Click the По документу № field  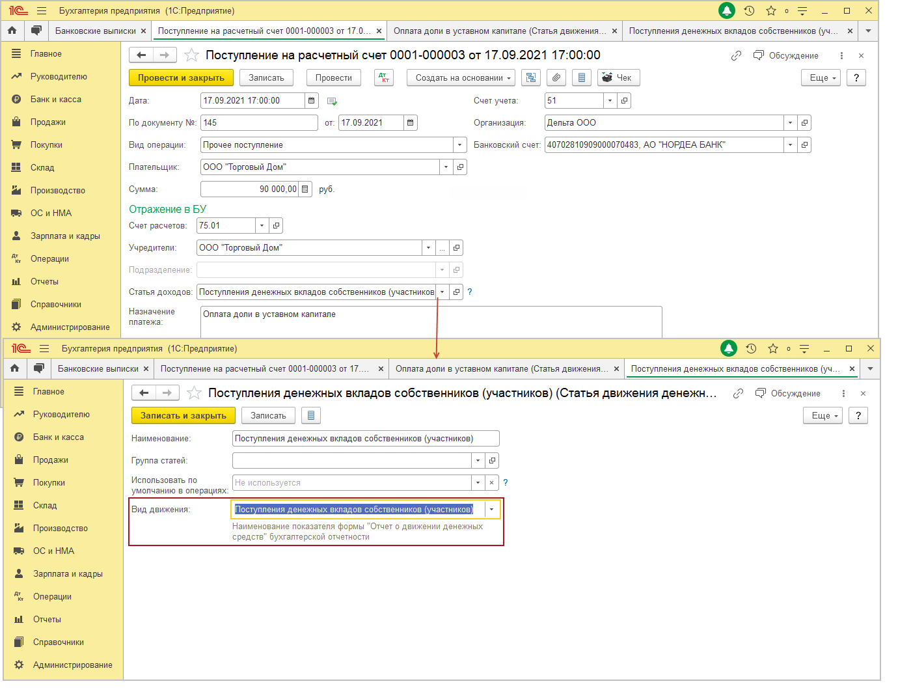tap(259, 122)
